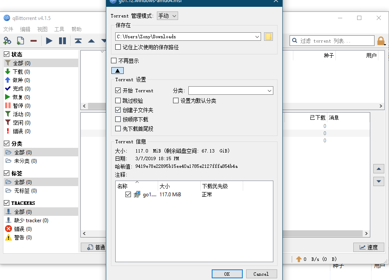Sort file list by 大小 column header
Image resolution: width=389 pixels, height=280 pixels.
tap(179, 186)
